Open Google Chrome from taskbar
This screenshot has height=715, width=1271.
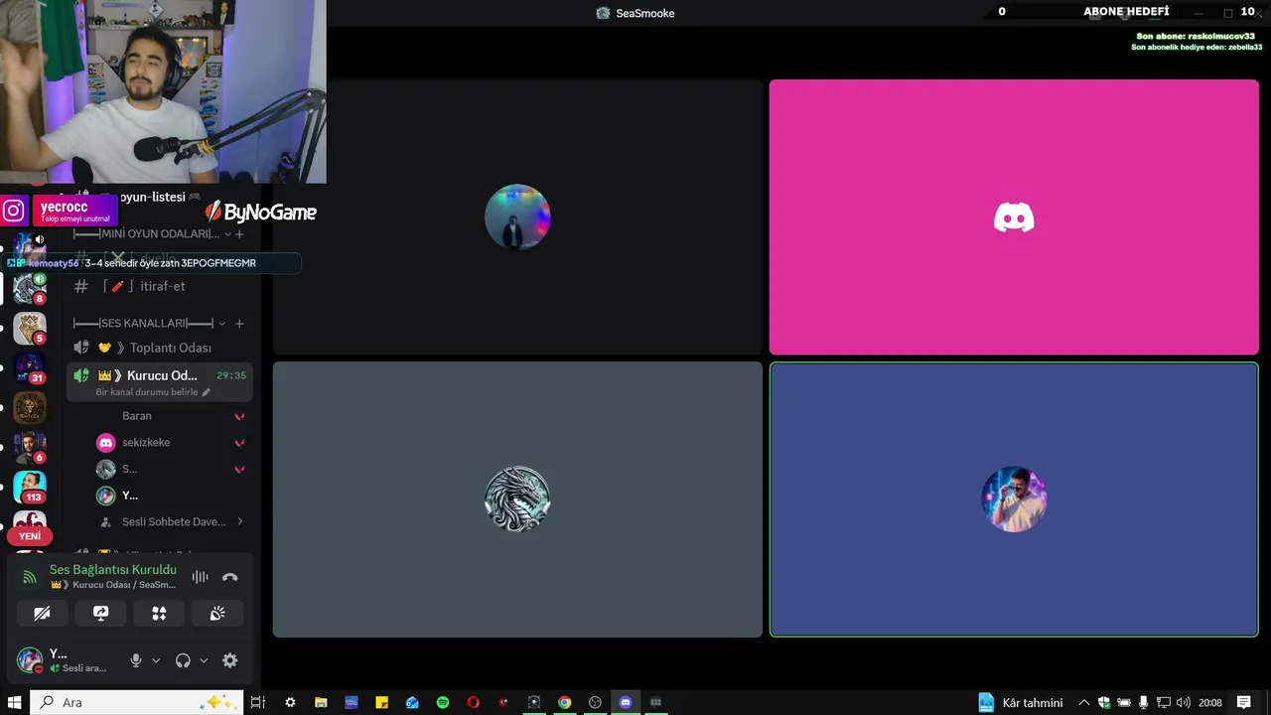tap(564, 702)
